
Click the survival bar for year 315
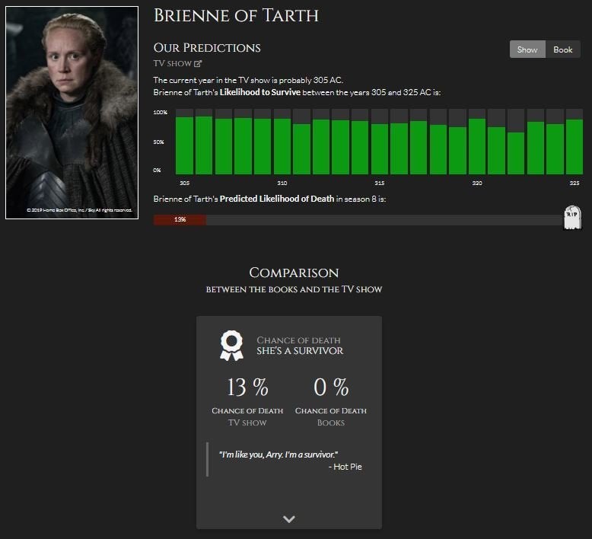pos(380,148)
